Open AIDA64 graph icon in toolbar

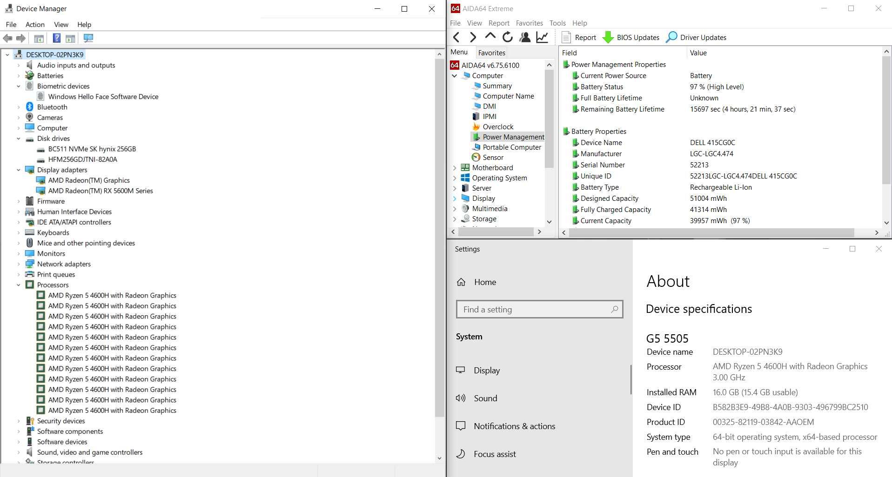pos(542,37)
